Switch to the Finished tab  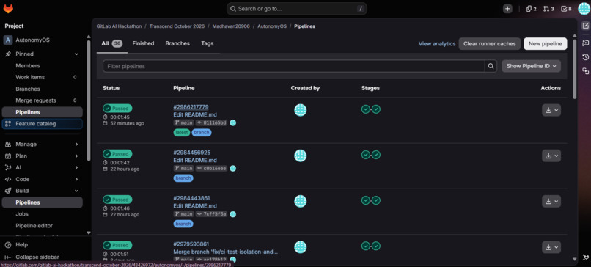point(143,43)
